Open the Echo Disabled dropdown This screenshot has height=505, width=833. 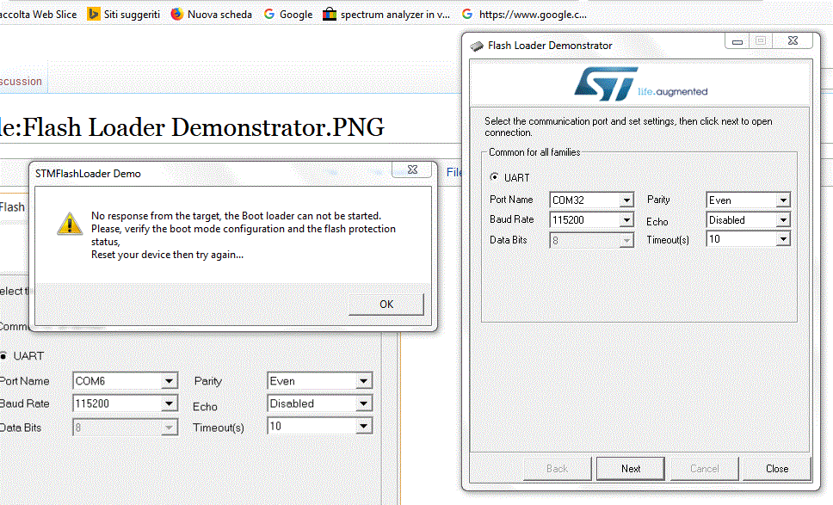point(782,220)
